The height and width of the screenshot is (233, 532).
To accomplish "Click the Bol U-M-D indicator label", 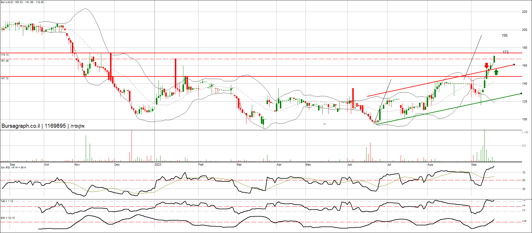I will coord(22,2).
